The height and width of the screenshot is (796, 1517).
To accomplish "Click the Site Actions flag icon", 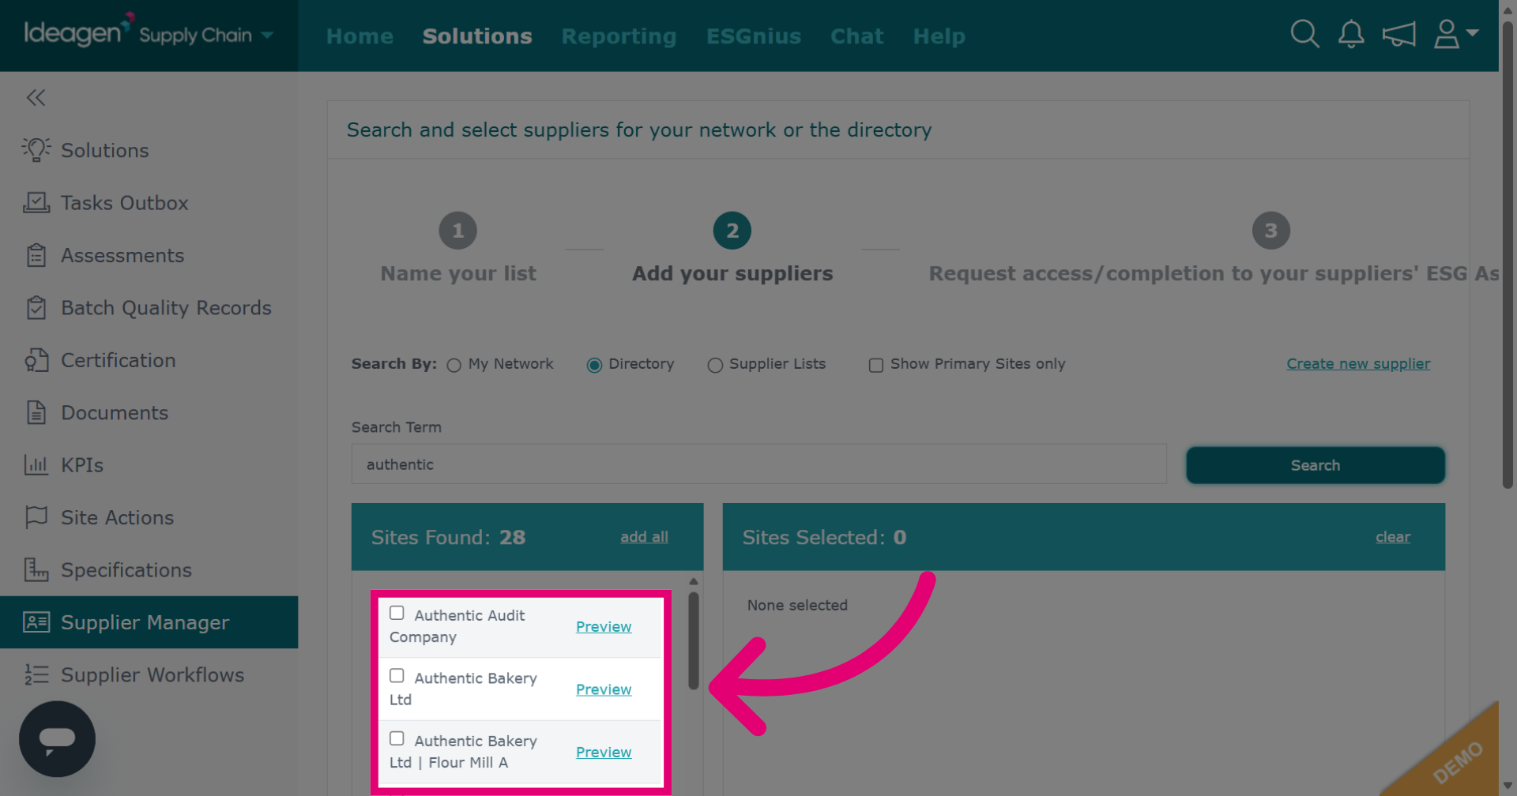I will point(36,517).
